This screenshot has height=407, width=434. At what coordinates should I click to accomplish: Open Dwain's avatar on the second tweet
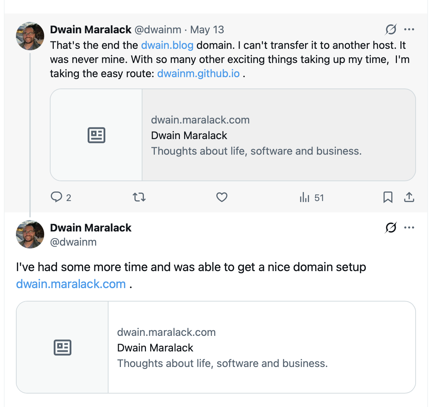click(30, 234)
